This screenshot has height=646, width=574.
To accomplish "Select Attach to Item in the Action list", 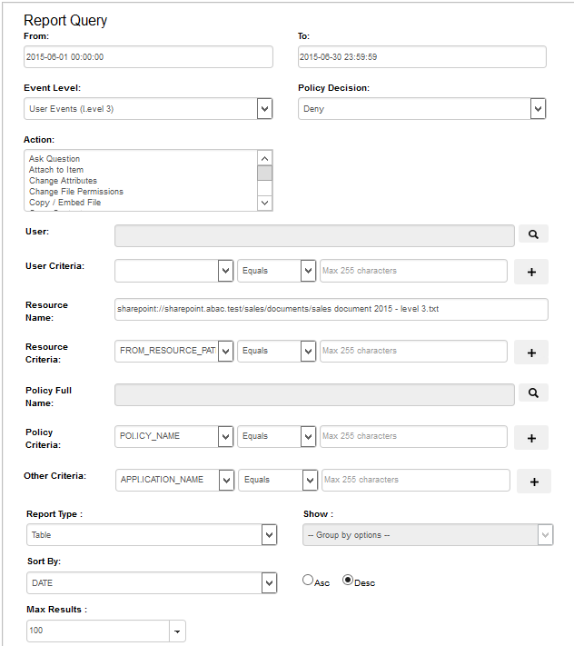I will [x=56, y=170].
